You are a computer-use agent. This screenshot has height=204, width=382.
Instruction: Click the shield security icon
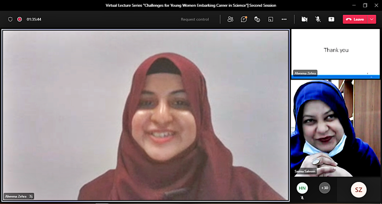pyautogui.click(x=10, y=19)
